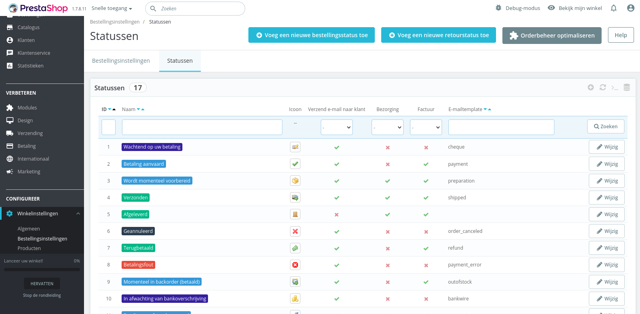Sort Naam column ascending
Image resolution: width=640 pixels, height=314 pixels.
(x=143, y=109)
